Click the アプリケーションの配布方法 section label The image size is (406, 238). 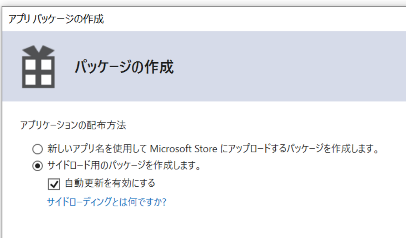[73, 126]
